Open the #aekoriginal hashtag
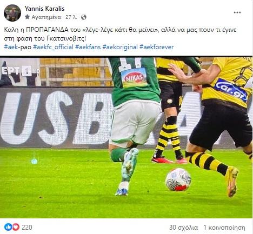Image resolution: width=253 pixels, height=234 pixels. (x=120, y=47)
